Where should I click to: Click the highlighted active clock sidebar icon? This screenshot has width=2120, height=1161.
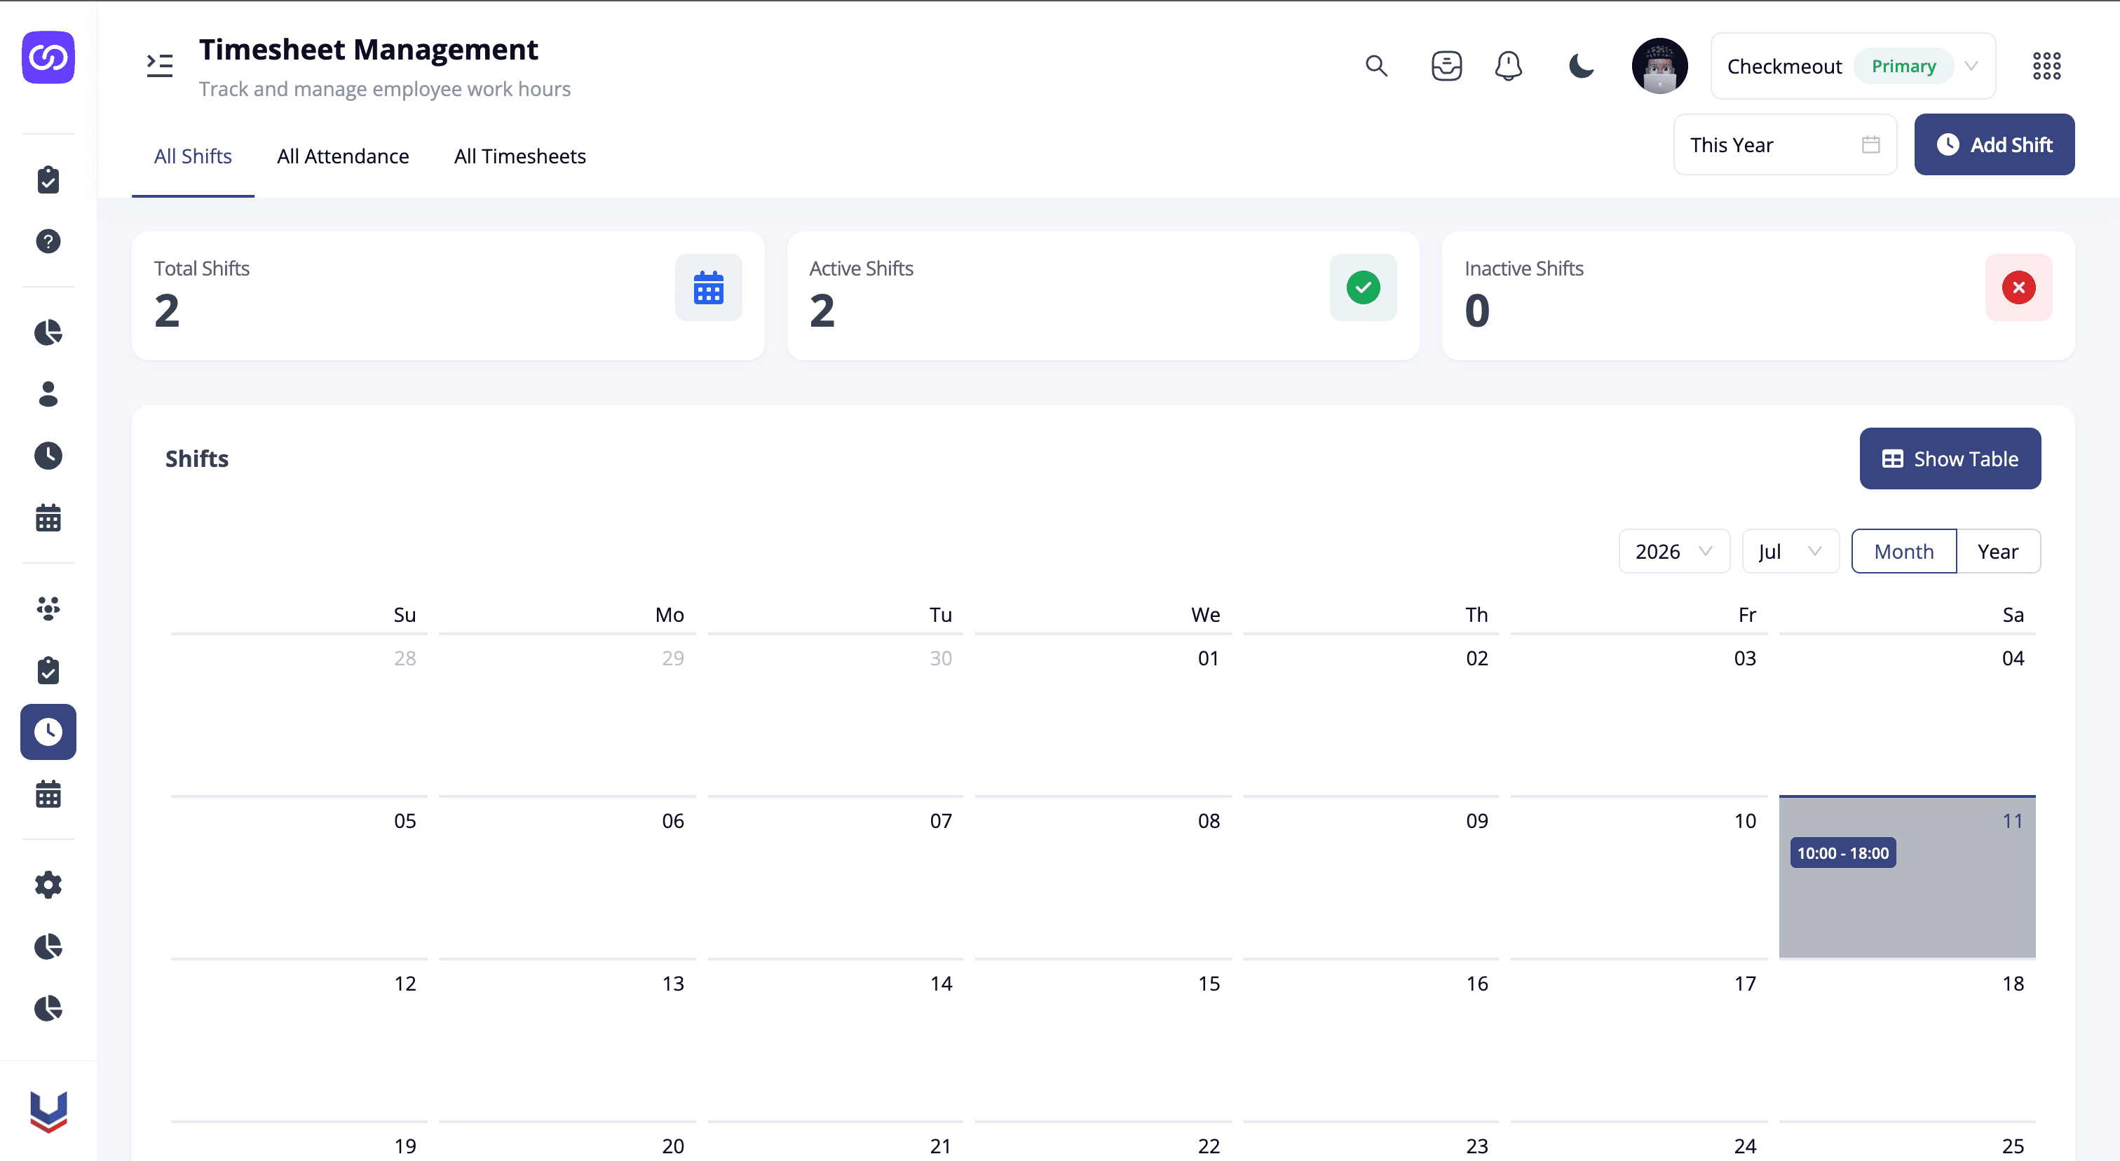[x=48, y=731]
